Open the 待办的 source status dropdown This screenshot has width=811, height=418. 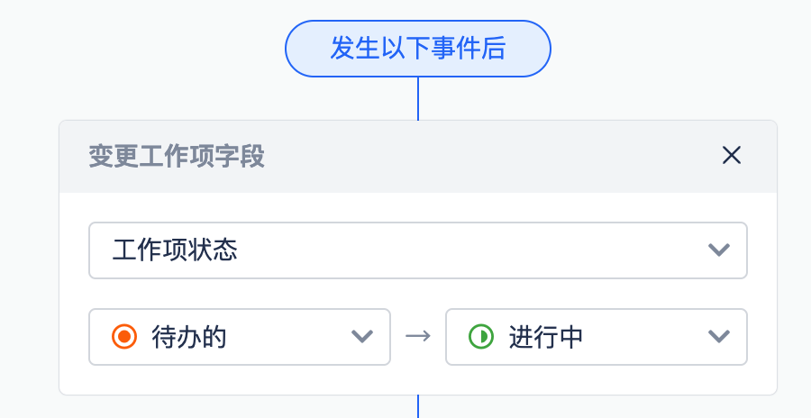[x=240, y=337]
